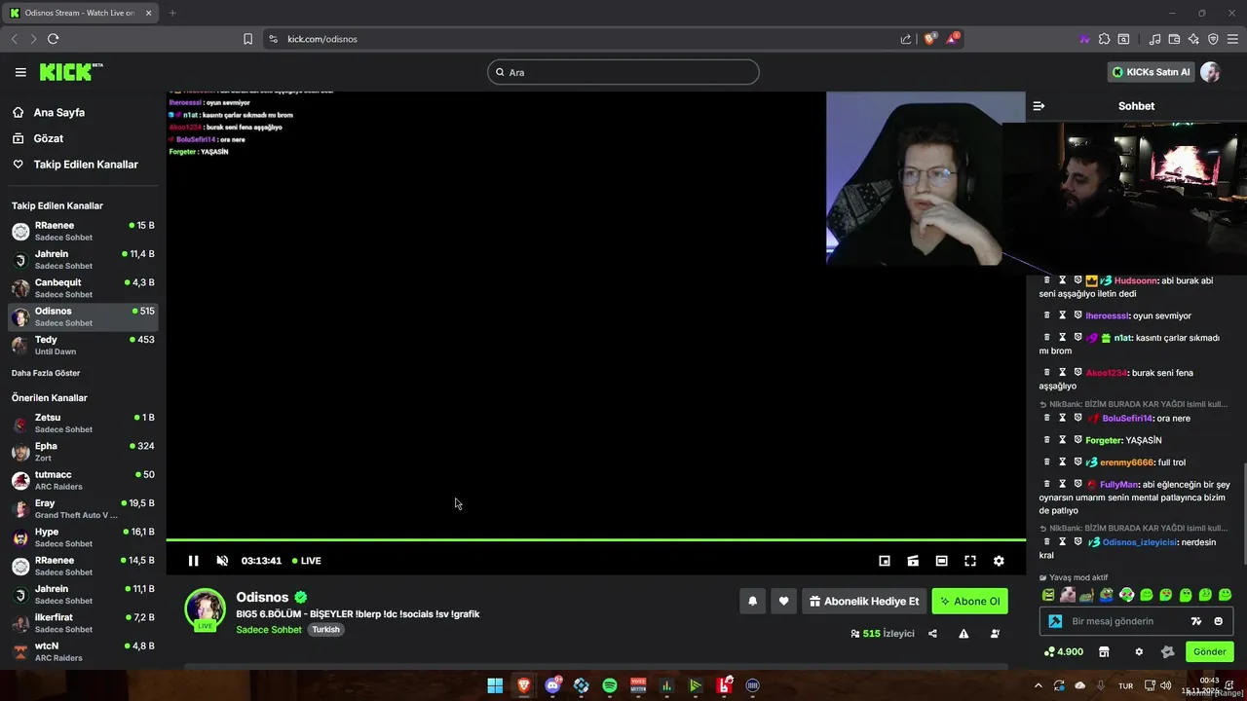Screen dimensions: 1247x701
Task: Open Discord from taskbar
Action: (552, 685)
